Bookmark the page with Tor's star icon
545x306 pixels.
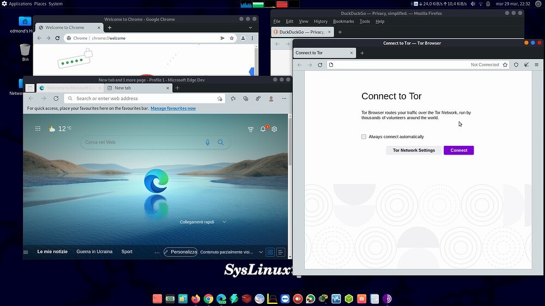(505, 65)
